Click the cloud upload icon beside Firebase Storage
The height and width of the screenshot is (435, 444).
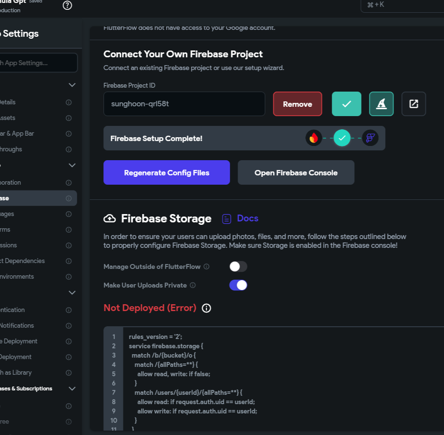point(110,218)
